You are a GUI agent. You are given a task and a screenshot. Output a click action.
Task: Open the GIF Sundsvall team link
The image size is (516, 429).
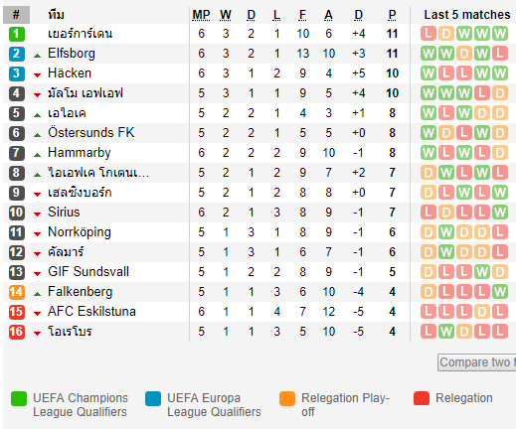[x=88, y=272]
